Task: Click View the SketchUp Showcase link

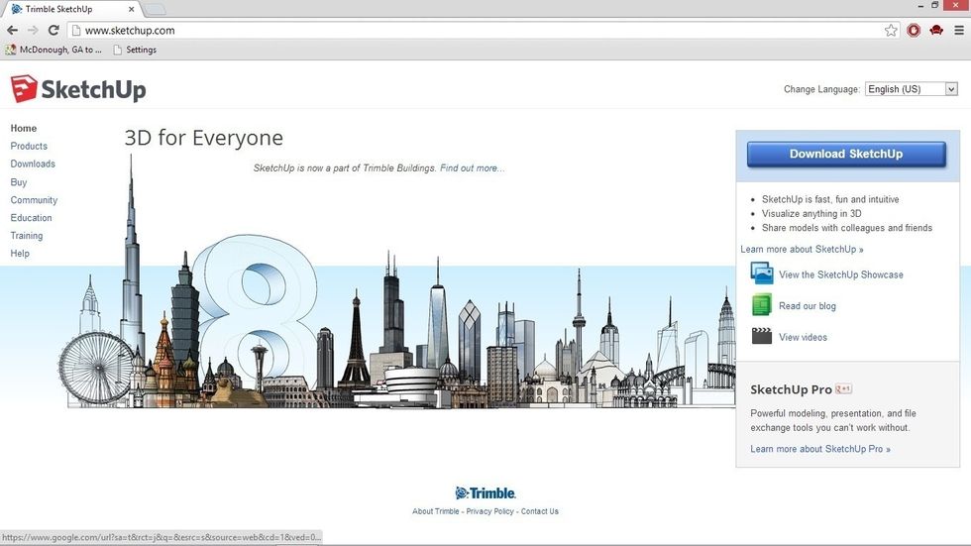Action: click(x=841, y=274)
